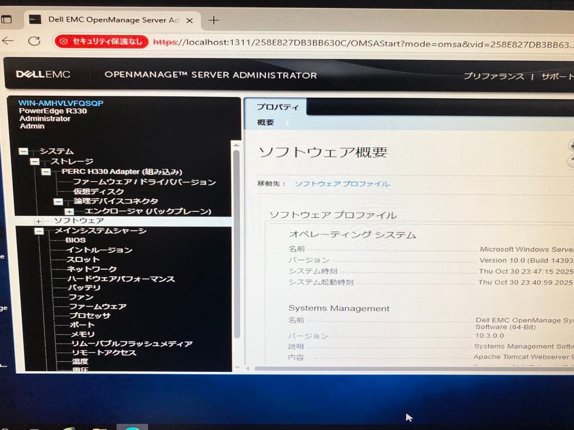Select リモートアクセス tree item

point(104,353)
